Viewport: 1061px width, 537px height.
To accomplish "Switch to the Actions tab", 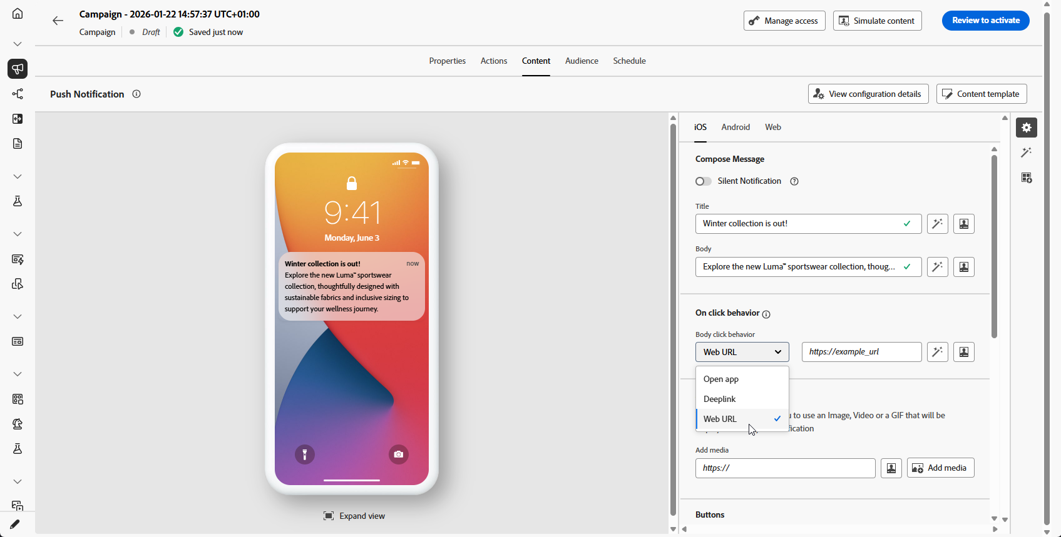I will tap(494, 61).
